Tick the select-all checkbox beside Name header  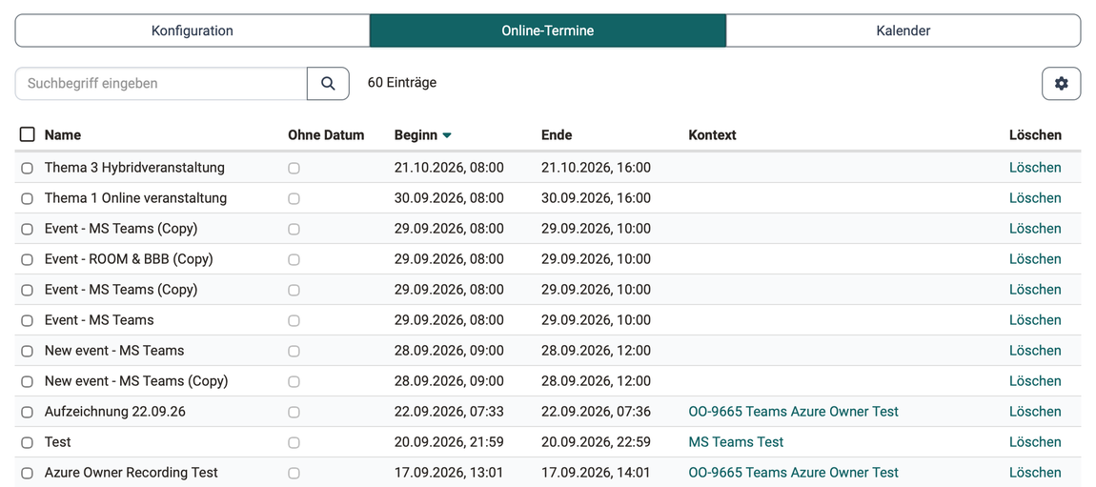tap(28, 134)
